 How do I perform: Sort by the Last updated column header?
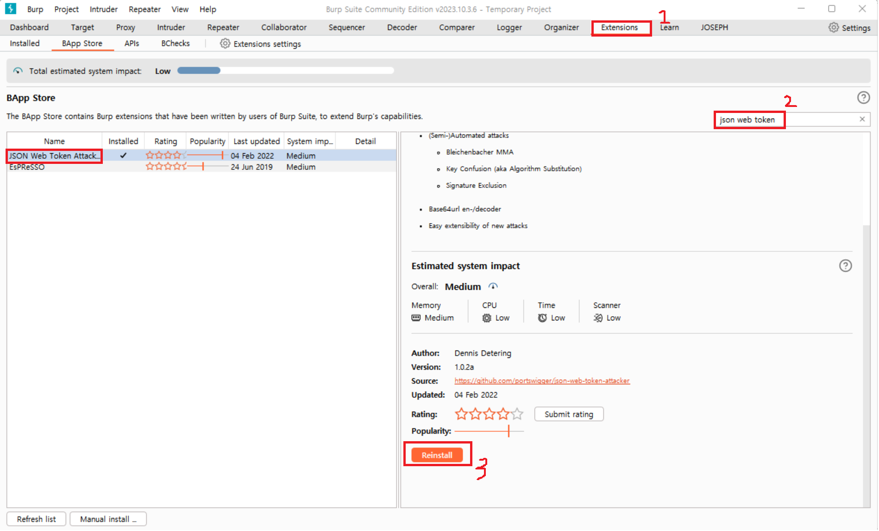257,141
